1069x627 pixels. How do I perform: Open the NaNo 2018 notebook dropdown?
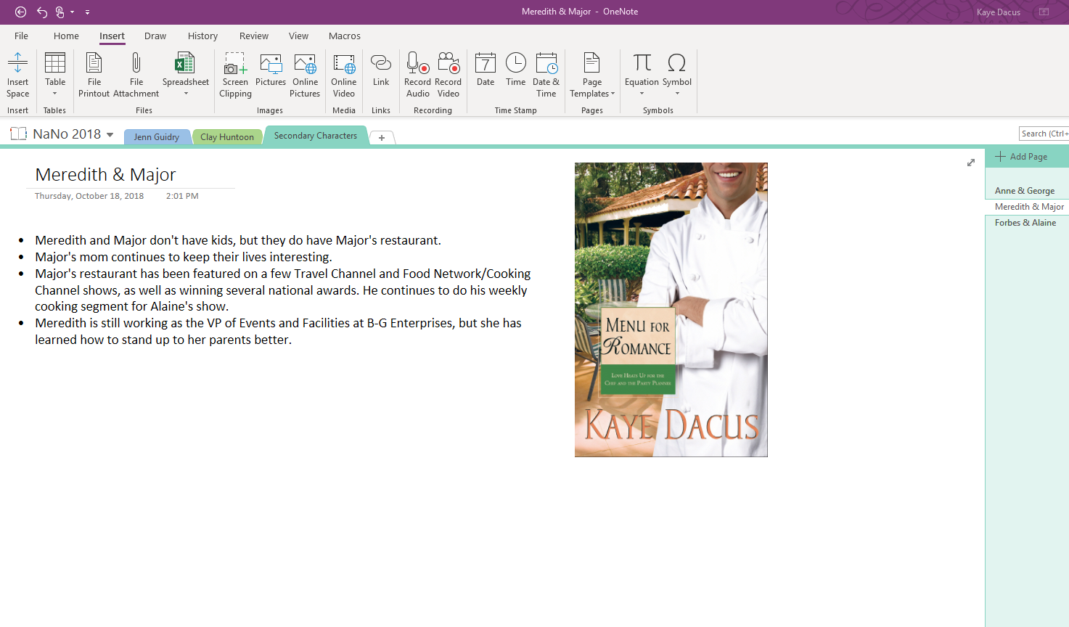110,135
